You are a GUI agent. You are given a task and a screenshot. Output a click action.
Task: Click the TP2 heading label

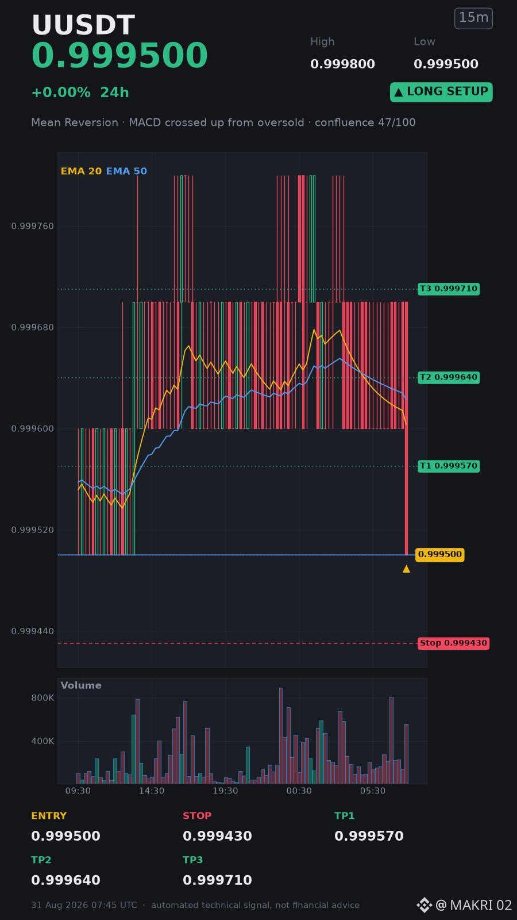(x=41, y=860)
